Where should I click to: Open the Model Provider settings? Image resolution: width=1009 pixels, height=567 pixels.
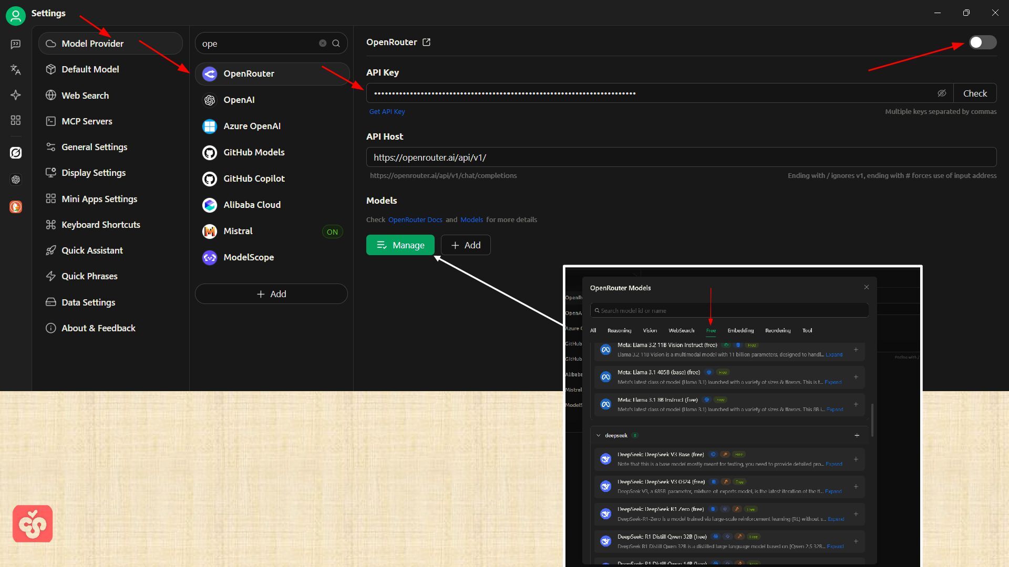tap(110, 44)
